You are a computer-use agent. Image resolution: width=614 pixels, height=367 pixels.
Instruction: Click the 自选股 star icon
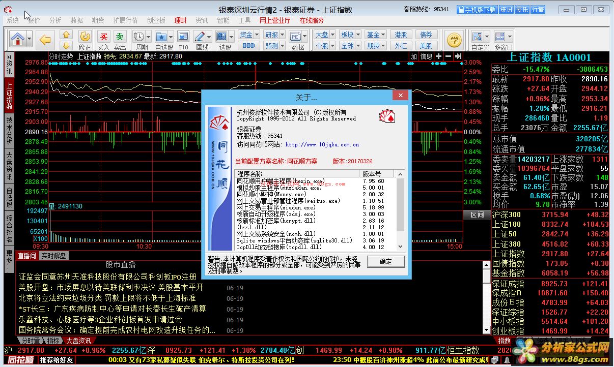click(x=162, y=37)
